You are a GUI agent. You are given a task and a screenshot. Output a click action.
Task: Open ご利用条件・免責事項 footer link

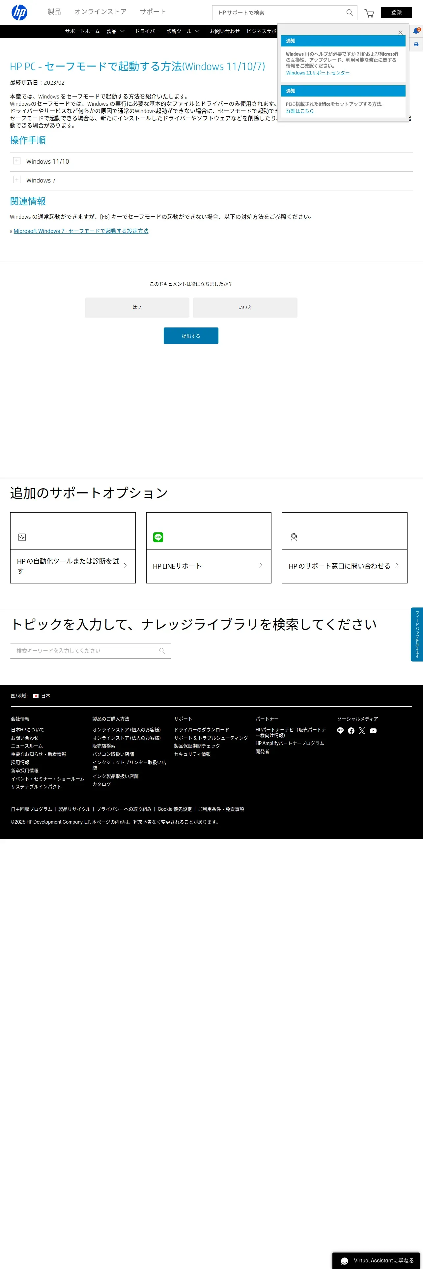tap(221, 809)
